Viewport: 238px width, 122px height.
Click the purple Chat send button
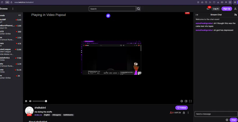coord(234,120)
